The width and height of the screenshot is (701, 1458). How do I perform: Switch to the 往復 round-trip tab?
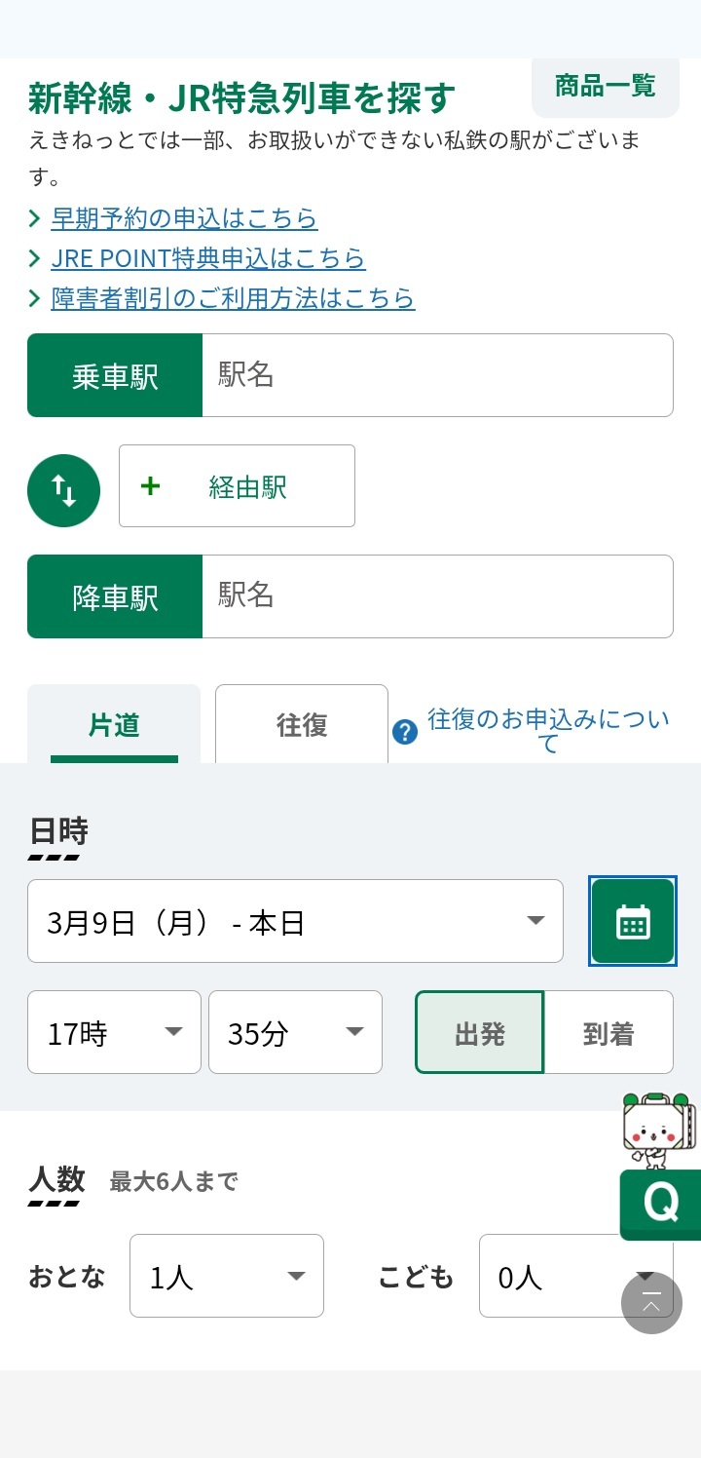tap(302, 725)
